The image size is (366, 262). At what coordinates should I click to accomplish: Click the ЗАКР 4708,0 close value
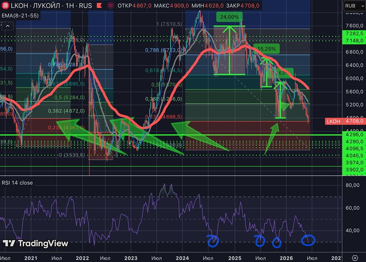tap(243, 5)
